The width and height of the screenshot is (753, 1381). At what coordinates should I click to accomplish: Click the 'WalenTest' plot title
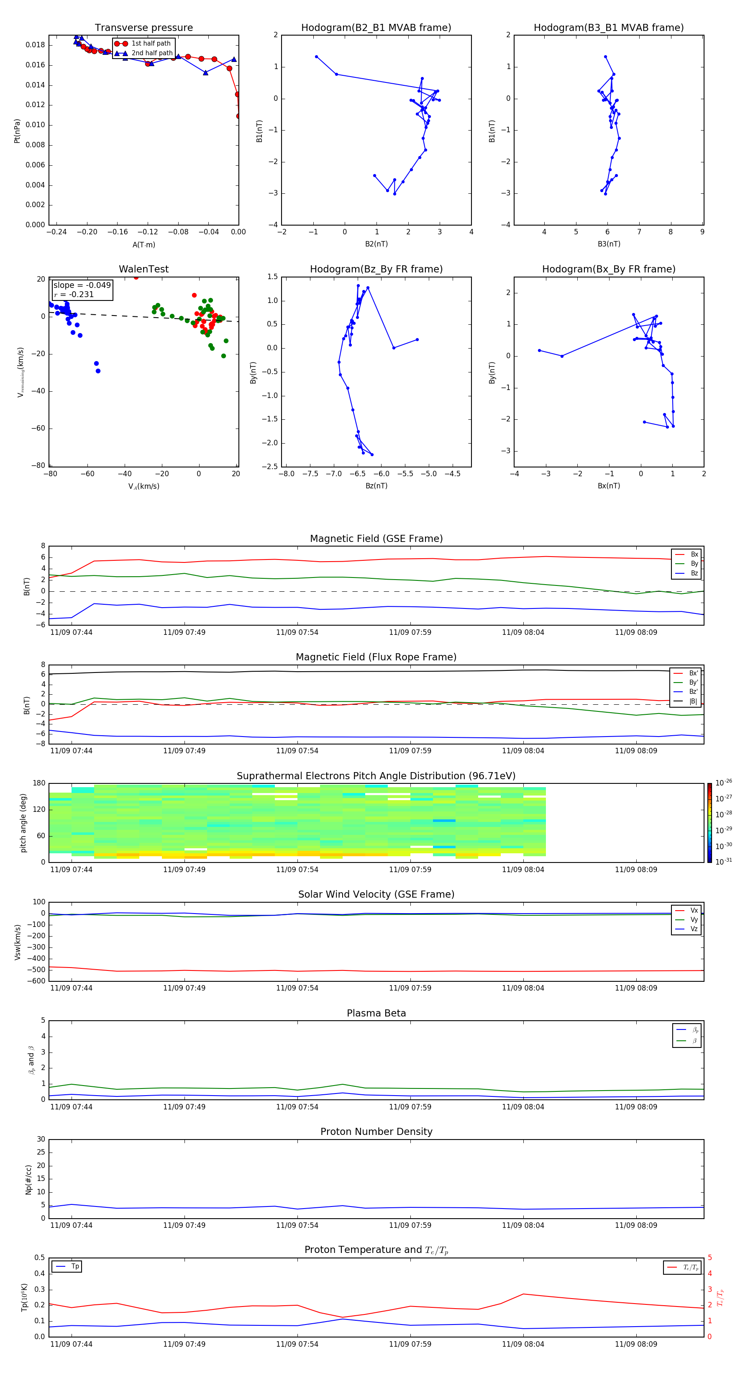(143, 269)
